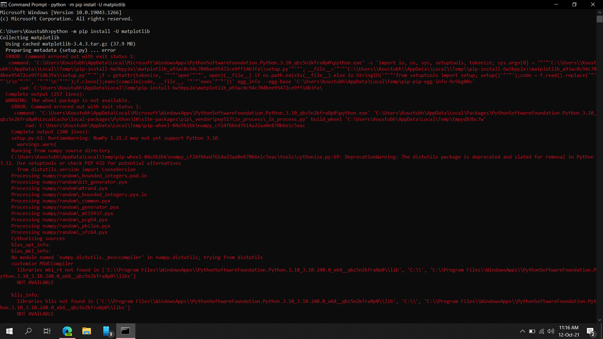Open the Wi-Fi network flyout
603x339 pixels.
click(542, 331)
